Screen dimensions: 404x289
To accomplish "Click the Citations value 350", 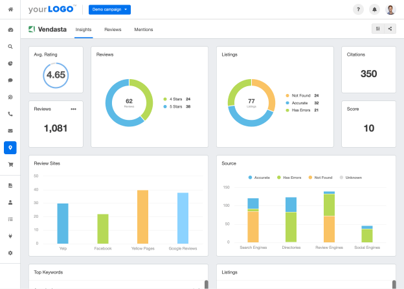I will click(x=368, y=74).
